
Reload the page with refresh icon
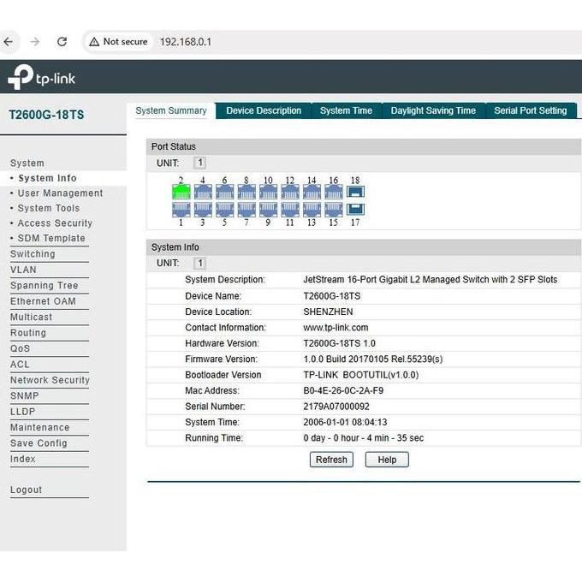(62, 42)
